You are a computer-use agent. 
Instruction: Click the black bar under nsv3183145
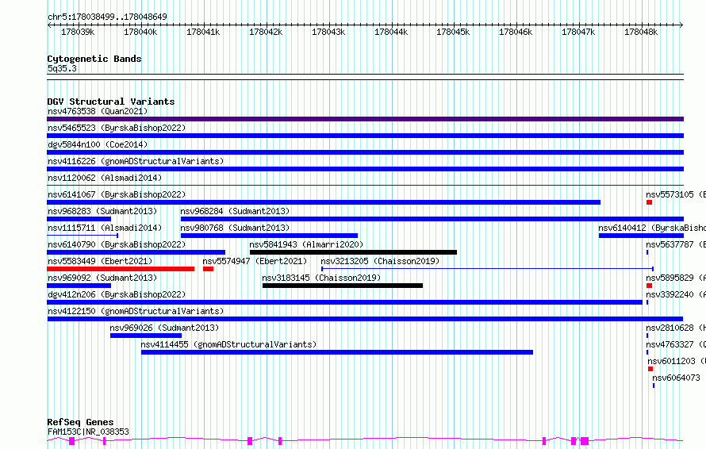point(343,286)
